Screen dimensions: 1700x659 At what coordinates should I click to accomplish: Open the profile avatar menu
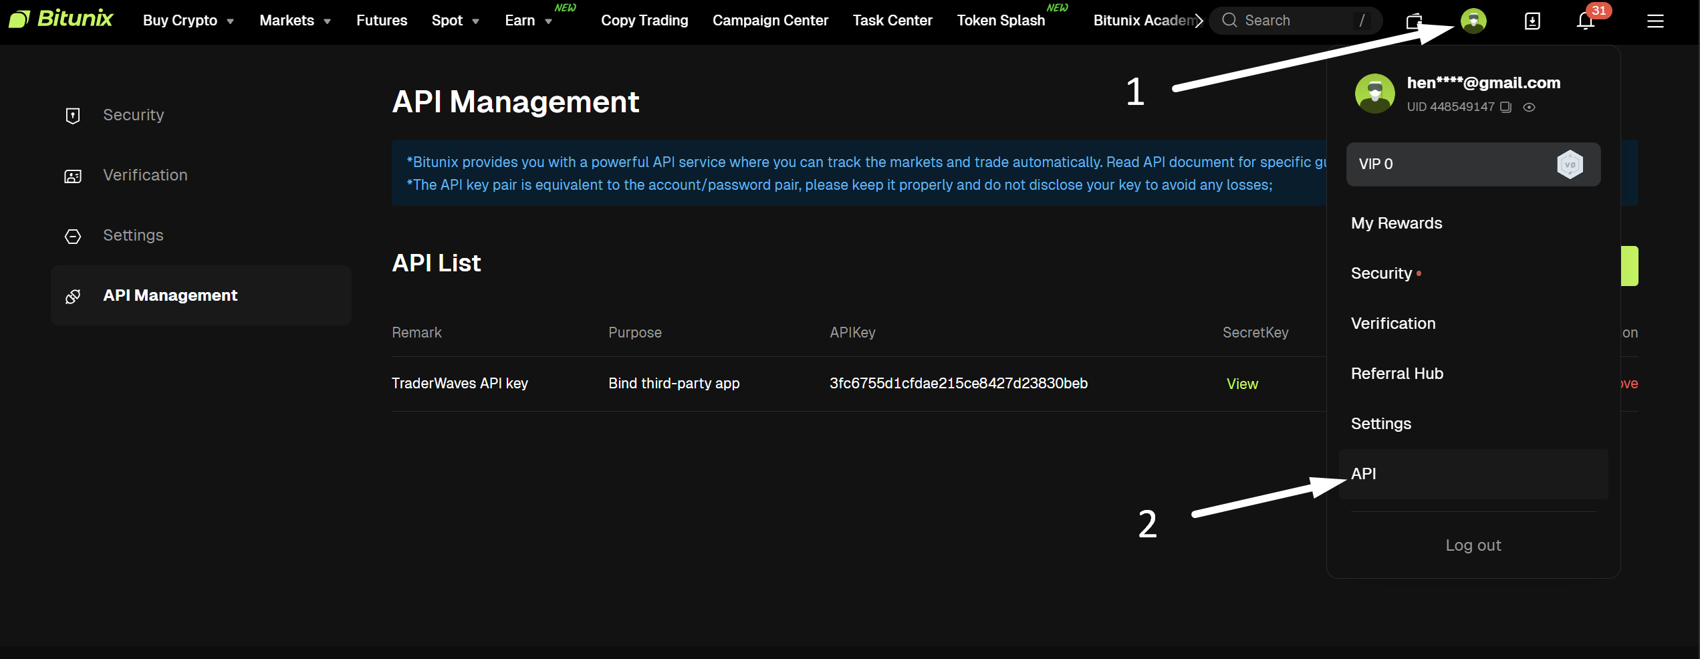(x=1474, y=21)
